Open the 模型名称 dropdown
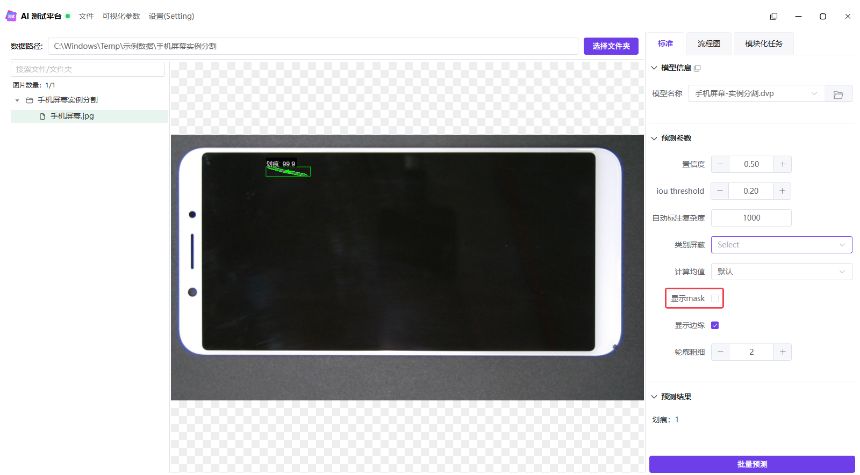Viewport: 860px width, 475px height. click(x=756, y=93)
